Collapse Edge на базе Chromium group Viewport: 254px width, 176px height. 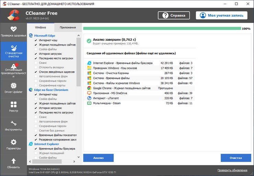click(51, 90)
